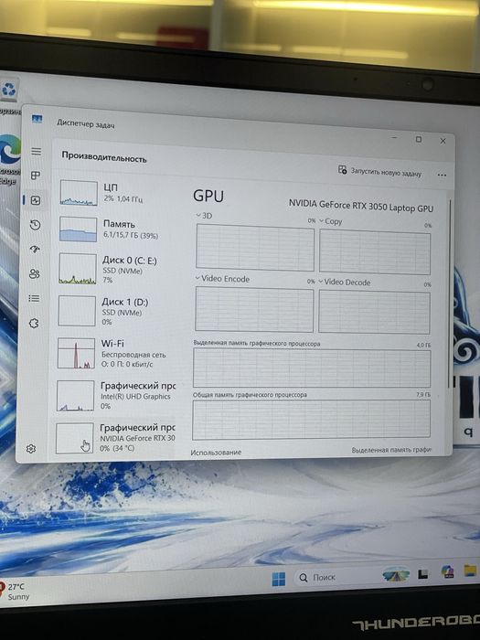480x640 pixels.
Task: Select the Performance page icon
Action: point(36,200)
